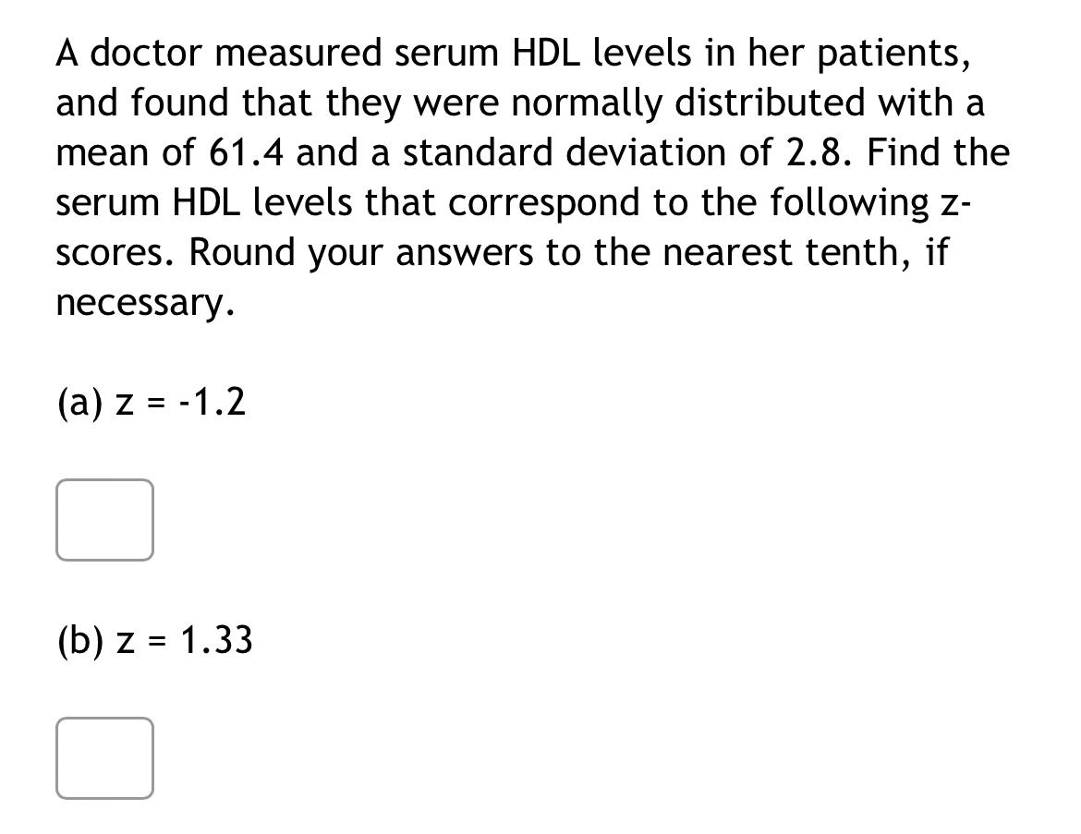The image size is (1081, 834).
Task: Click the phrase 'serum HDL levels'
Action: (205, 201)
